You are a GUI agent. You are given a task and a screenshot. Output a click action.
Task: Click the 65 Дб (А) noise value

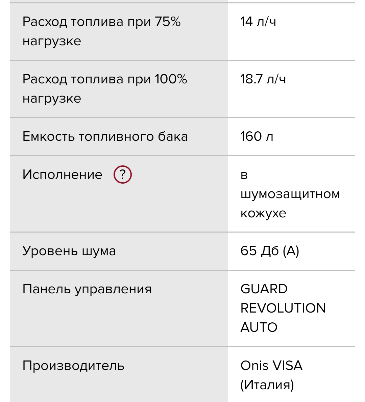click(x=270, y=251)
